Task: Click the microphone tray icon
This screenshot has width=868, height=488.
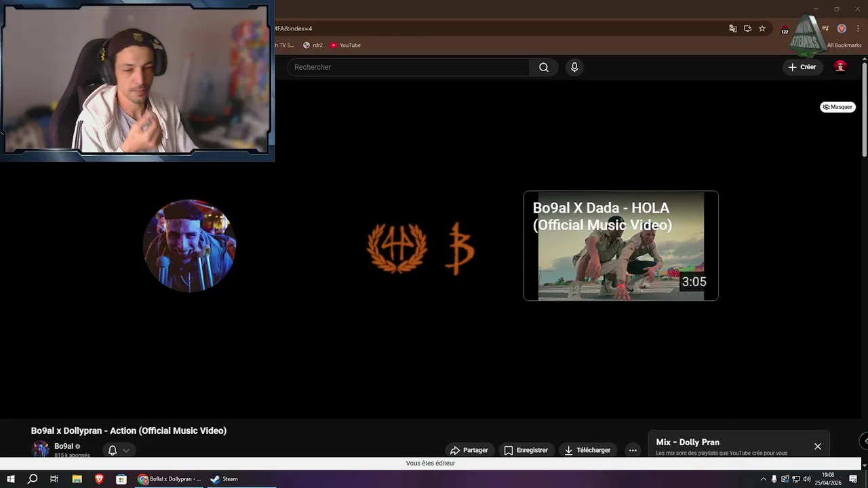Action: click(774, 479)
